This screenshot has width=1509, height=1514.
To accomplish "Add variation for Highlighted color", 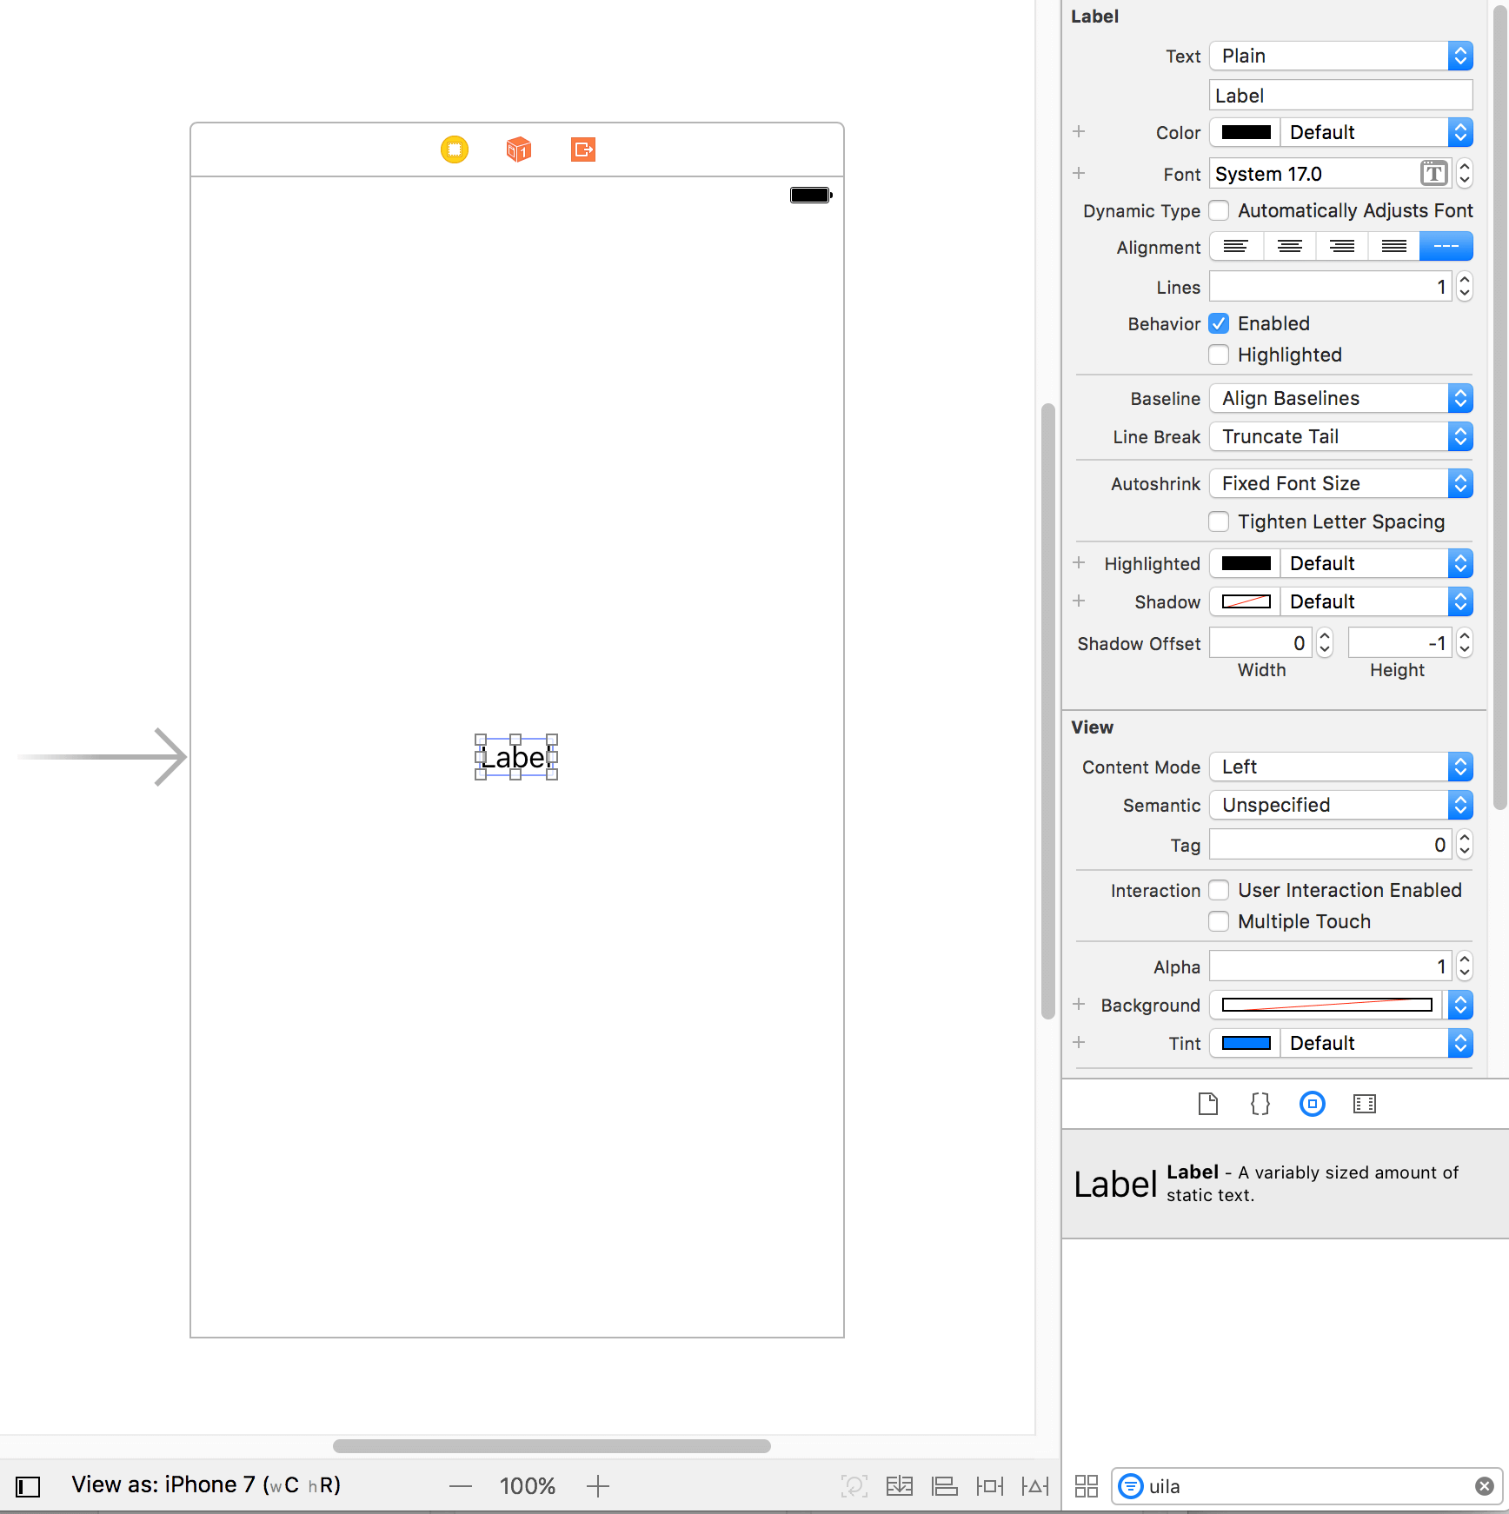I will pos(1079,562).
